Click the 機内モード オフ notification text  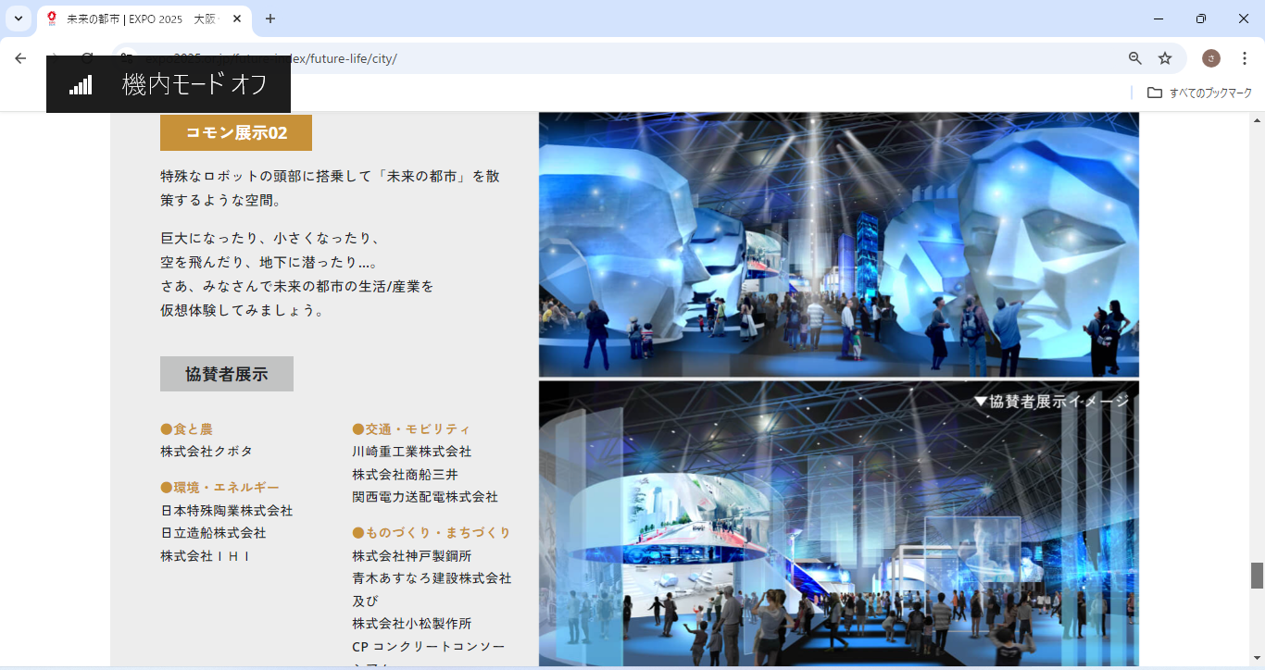tap(194, 84)
